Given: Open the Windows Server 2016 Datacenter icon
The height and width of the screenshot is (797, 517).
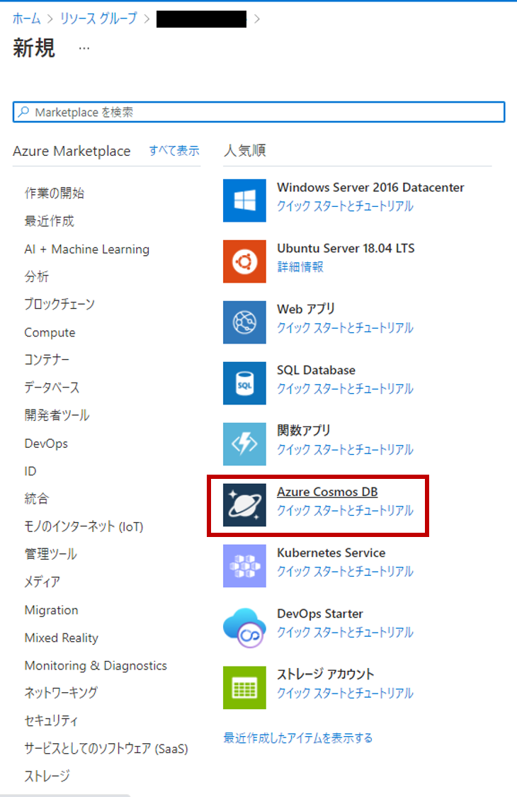Looking at the screenshot, I should click(x=244, y=200).
